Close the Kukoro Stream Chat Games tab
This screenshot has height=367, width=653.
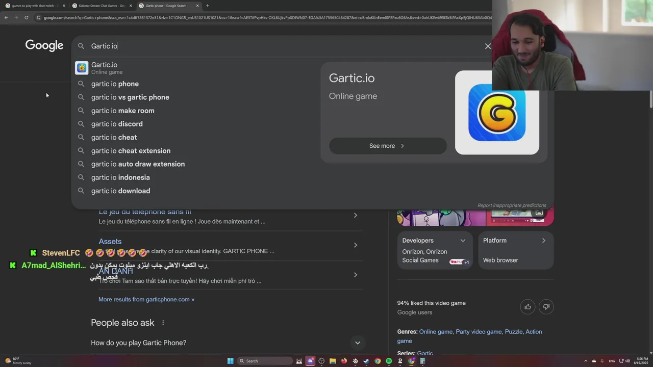tap(131, 6)
